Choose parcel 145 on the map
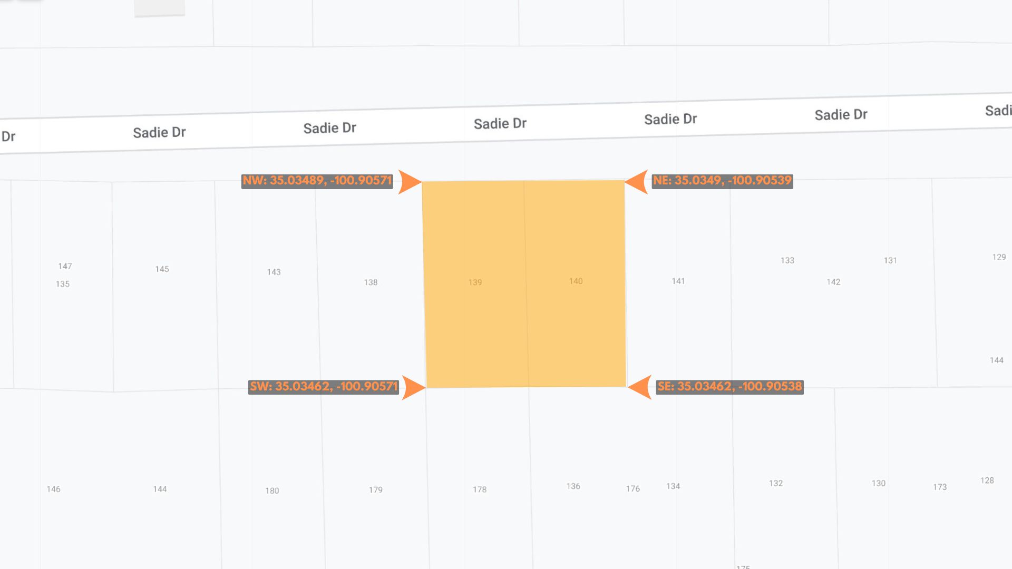Viewport: 1012px width, 569px height. (162, 269)
